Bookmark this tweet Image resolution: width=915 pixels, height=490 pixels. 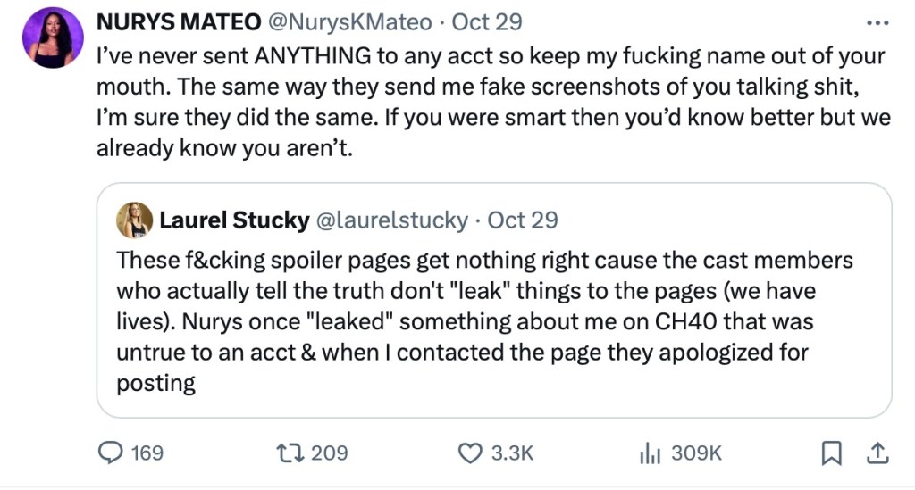[831, 453]
